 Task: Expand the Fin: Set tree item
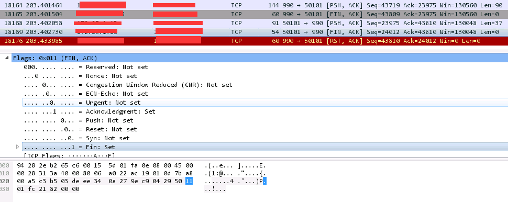point(18,147)
